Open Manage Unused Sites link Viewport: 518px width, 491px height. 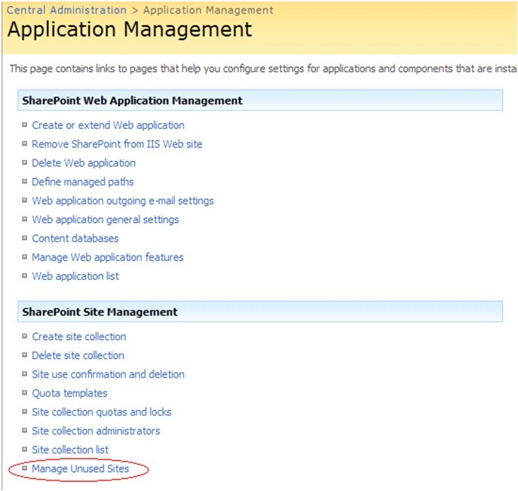tap(80, 468)
